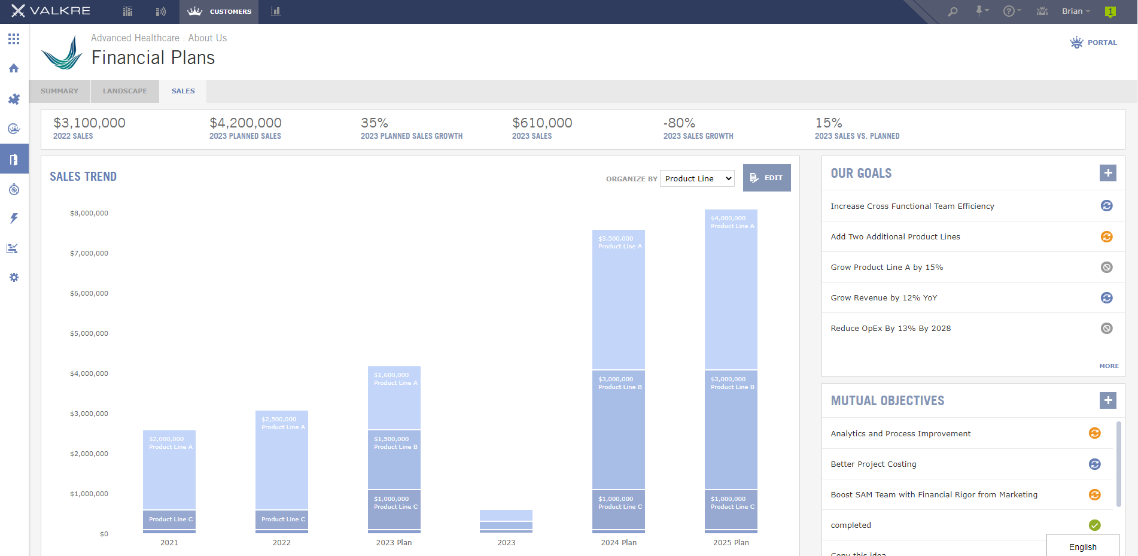Open settings gear in left sidebar
This screenshot has width=1138, height=556.
[x=14, y=278]
